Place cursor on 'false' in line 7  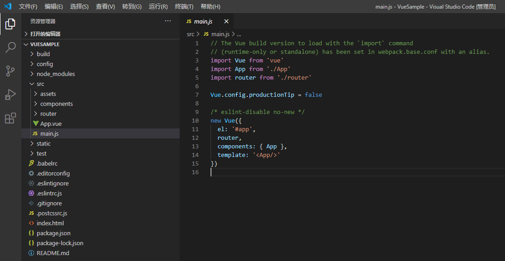pyautogui.click(x=314, y=95)
